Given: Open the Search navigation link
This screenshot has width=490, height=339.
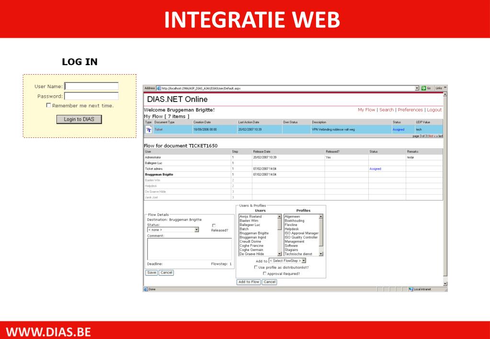Looking at the screenshot, I should (386, 110).
